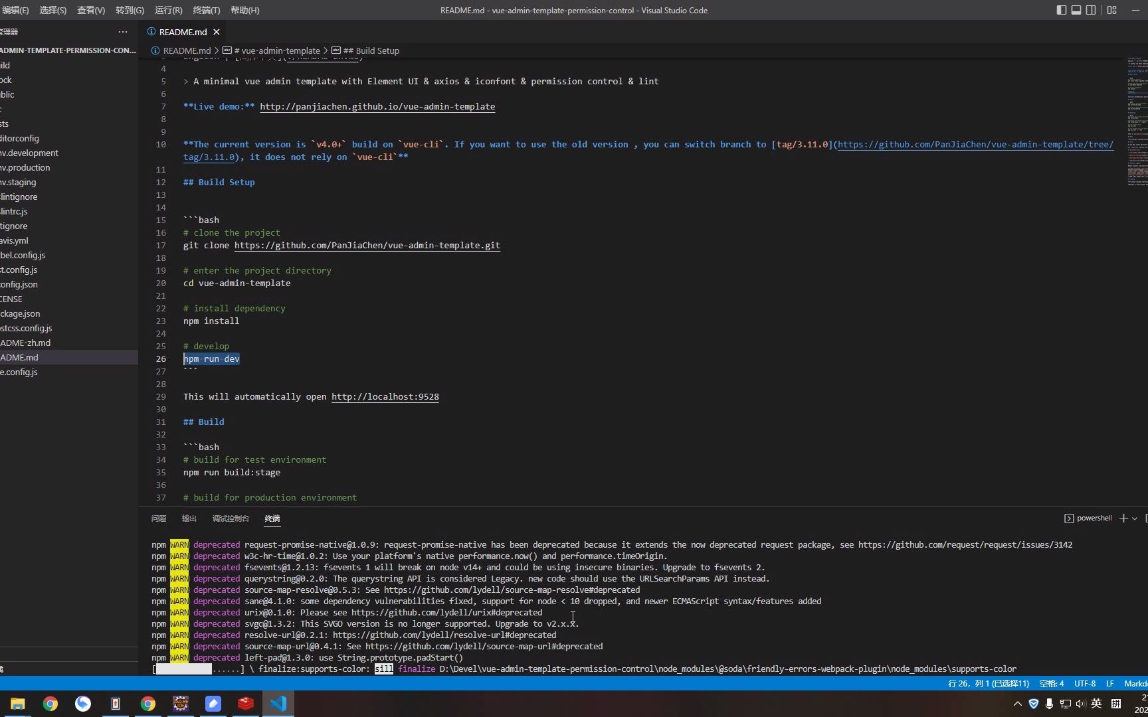Open the 转到(G) menu
The image size is (1148, 717).
130,10
